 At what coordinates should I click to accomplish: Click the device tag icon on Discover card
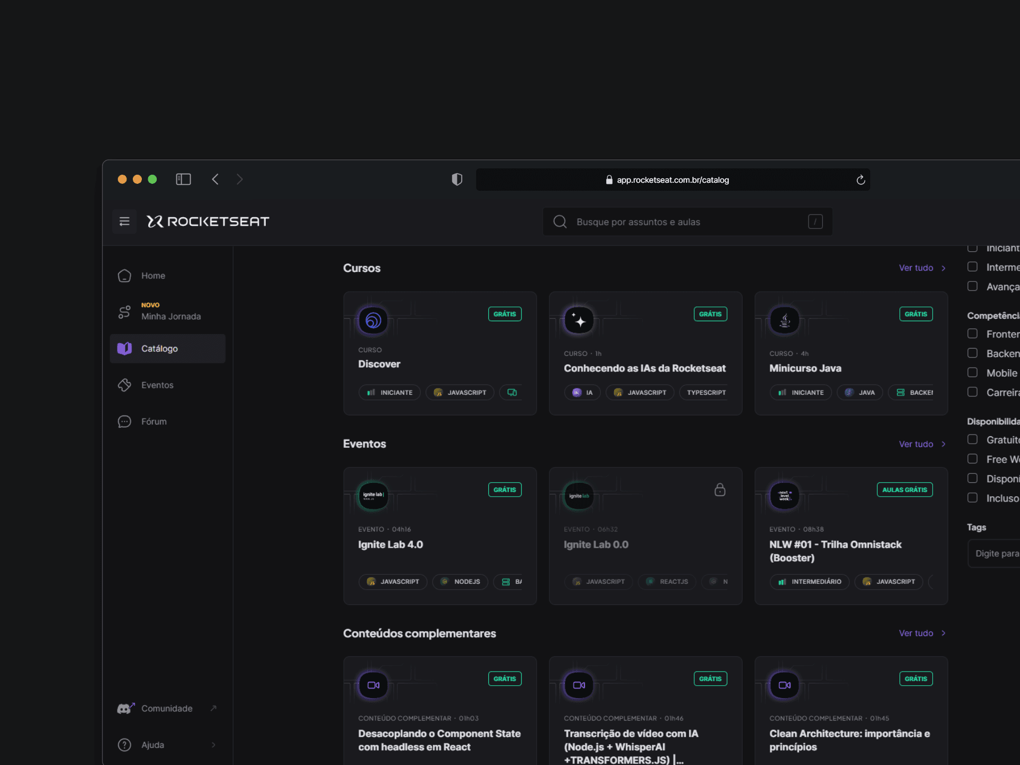click(x=512, y=393)
